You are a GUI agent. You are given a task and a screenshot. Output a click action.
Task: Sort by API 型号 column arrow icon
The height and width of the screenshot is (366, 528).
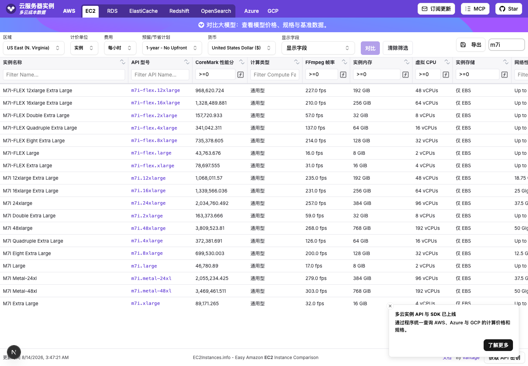pyautogui.click(x=187, y=62)
